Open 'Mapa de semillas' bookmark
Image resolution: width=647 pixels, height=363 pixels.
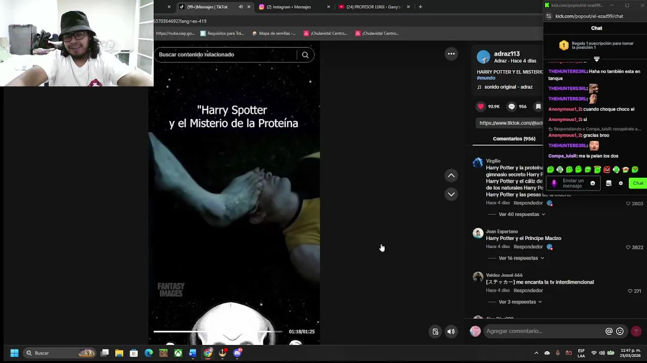click(273, 33)
